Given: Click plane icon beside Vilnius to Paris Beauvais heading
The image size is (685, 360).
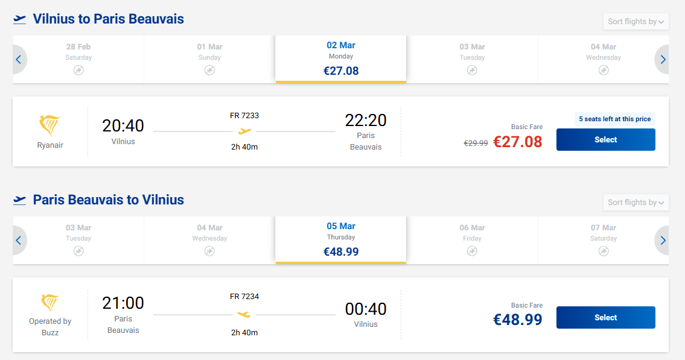Looking at the screenshot, I should 20,19.
